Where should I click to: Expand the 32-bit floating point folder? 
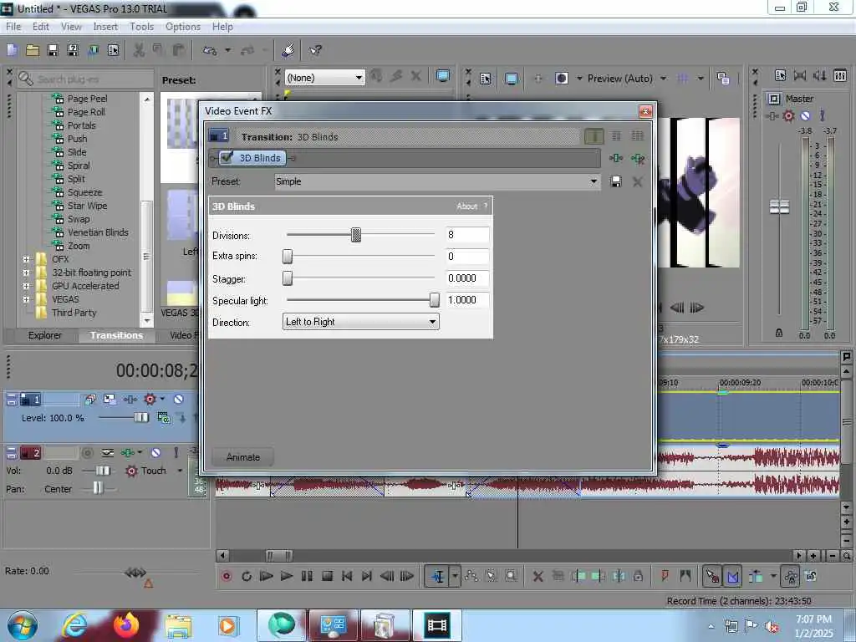coord(26,273)
